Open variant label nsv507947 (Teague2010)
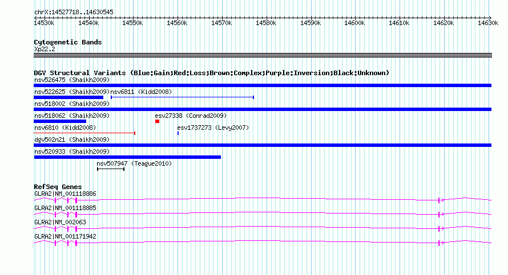Image resolution: width=508 pixels, height=275 pixels. (134, 163)
